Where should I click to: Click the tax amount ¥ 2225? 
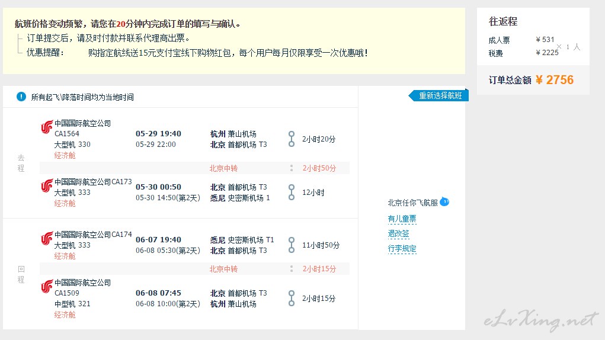coord(547,53)
